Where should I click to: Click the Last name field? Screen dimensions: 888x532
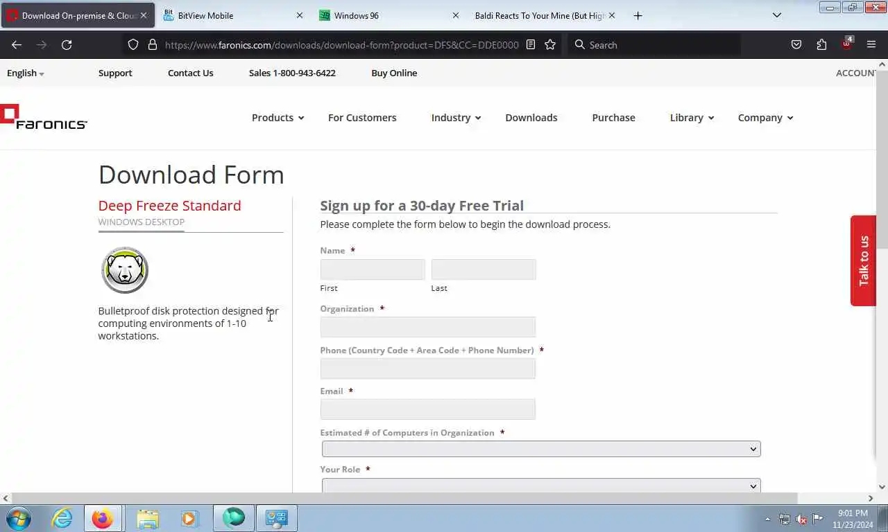[484, 269]
